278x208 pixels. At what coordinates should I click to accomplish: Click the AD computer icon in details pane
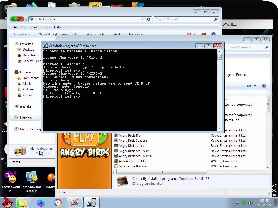pyautogui.click(x=20, y=151)
